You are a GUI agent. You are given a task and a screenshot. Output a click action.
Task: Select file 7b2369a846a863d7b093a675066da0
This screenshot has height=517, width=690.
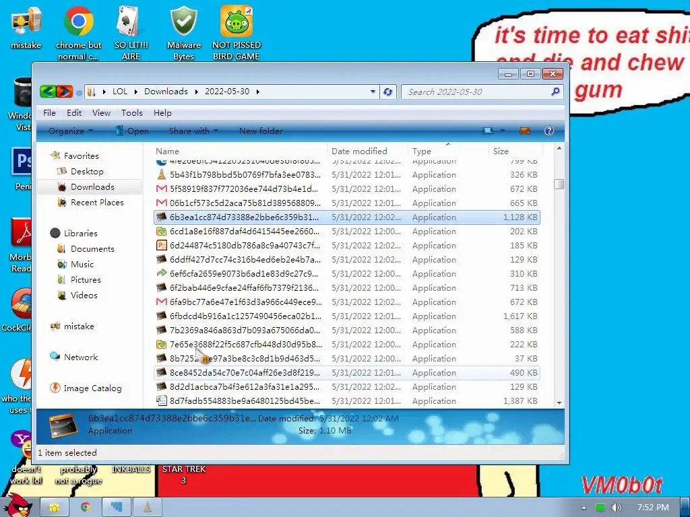(347, 330)
